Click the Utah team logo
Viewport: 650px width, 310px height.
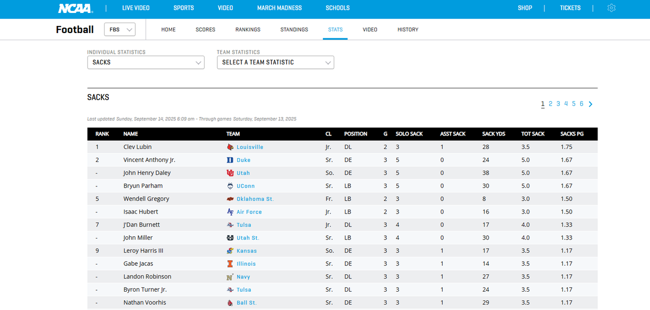pyautogui.click(x=230, y=173)
